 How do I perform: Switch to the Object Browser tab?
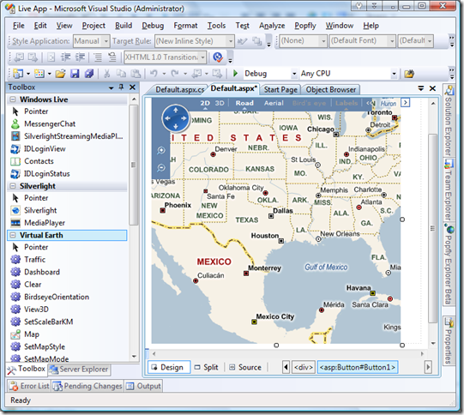coord(331,90)
